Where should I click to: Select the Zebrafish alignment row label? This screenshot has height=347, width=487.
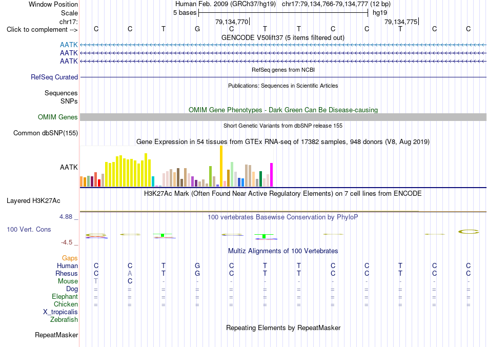[x=64, y=319]
